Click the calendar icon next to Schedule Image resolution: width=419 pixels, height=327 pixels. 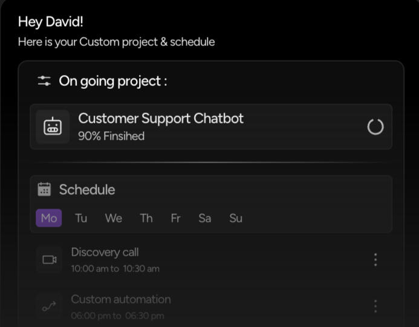pos(44,190)
